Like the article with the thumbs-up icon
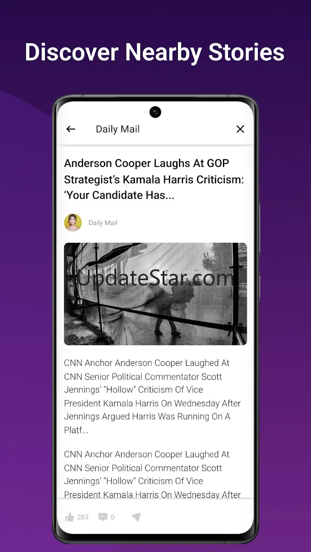 pyautogui.click(x=70, y=517)
